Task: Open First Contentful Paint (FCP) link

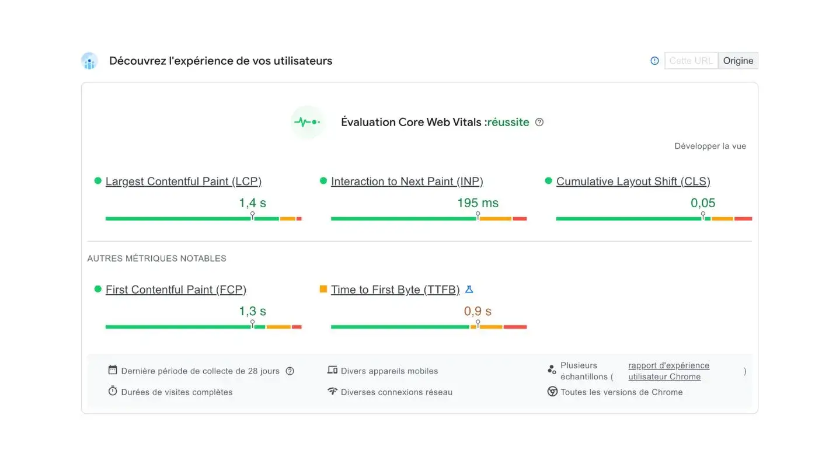Action: pyautogui.click(x=176, y=290)
